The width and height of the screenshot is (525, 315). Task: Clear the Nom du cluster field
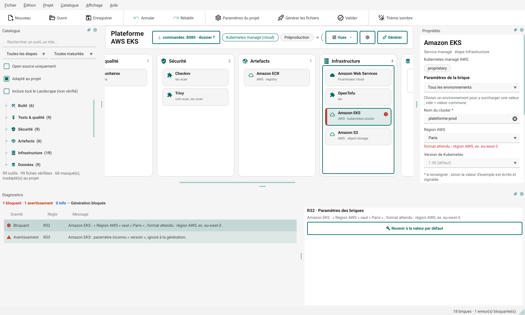[515, 119]
